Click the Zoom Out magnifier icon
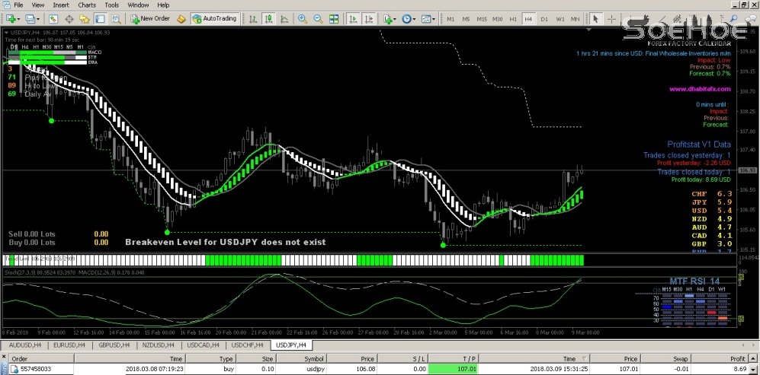760x375 pixels. pos(318,18)
